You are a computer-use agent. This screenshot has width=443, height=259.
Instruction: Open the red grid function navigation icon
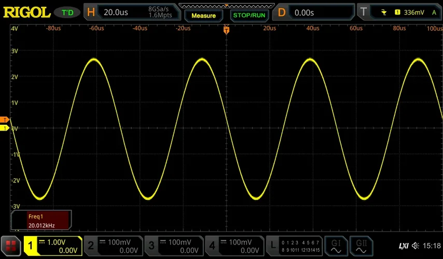pyautogui.click(x=11, y=246)
